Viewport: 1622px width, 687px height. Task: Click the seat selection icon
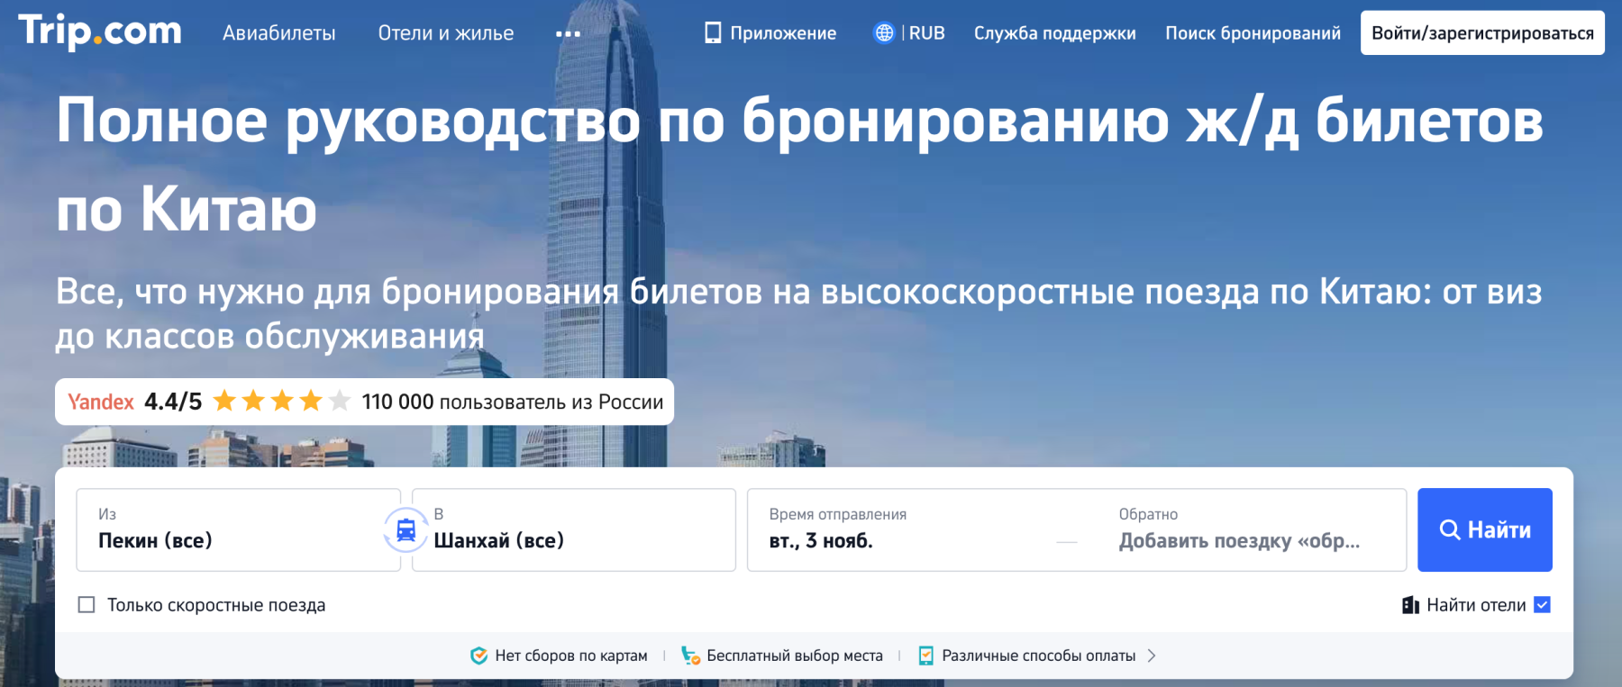691,655
